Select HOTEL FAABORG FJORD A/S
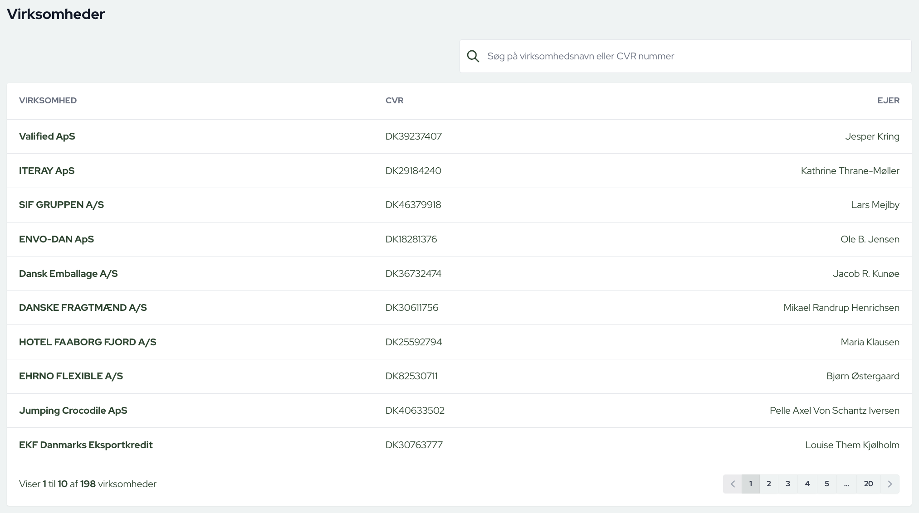Screen dimensions: 919x513 tap(88, 342)
